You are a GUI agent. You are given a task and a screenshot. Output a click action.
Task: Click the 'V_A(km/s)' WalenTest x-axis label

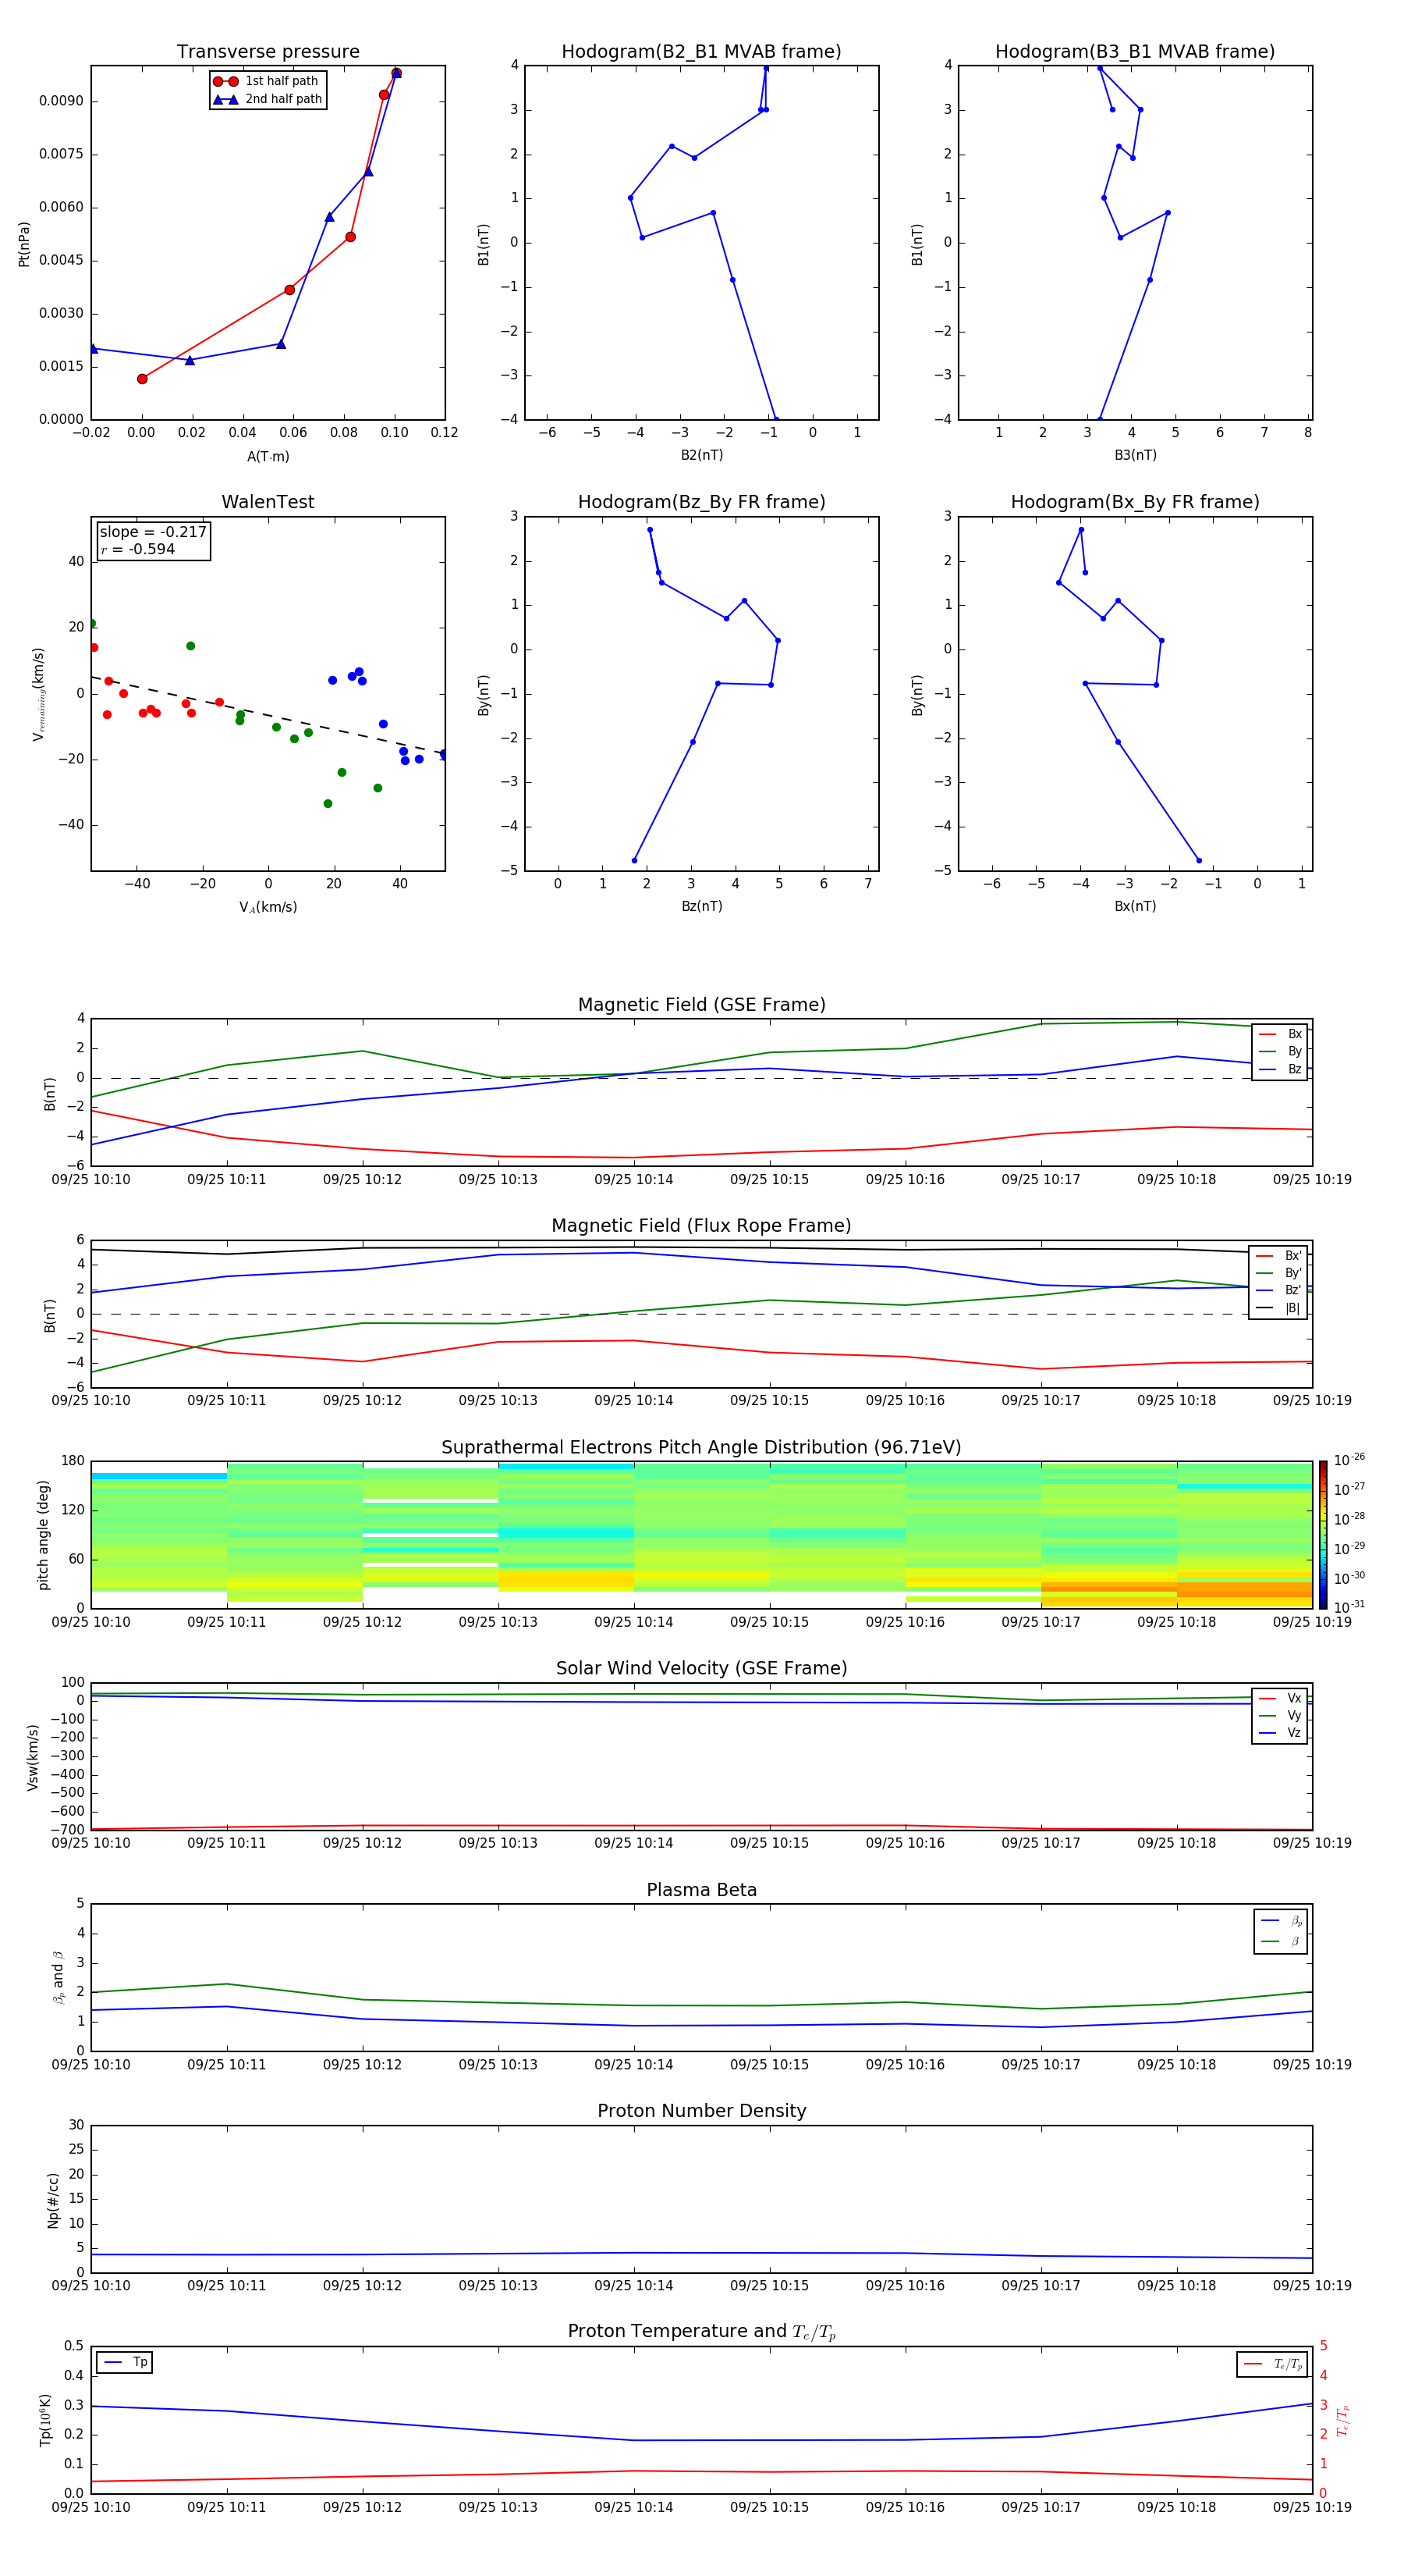click(x=268, y=907)
